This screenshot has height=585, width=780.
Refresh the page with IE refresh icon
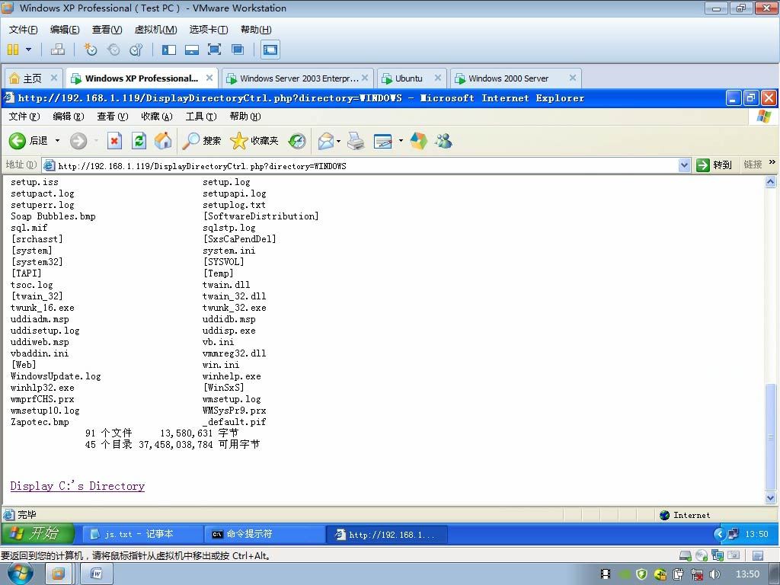[x=139, y=141]
